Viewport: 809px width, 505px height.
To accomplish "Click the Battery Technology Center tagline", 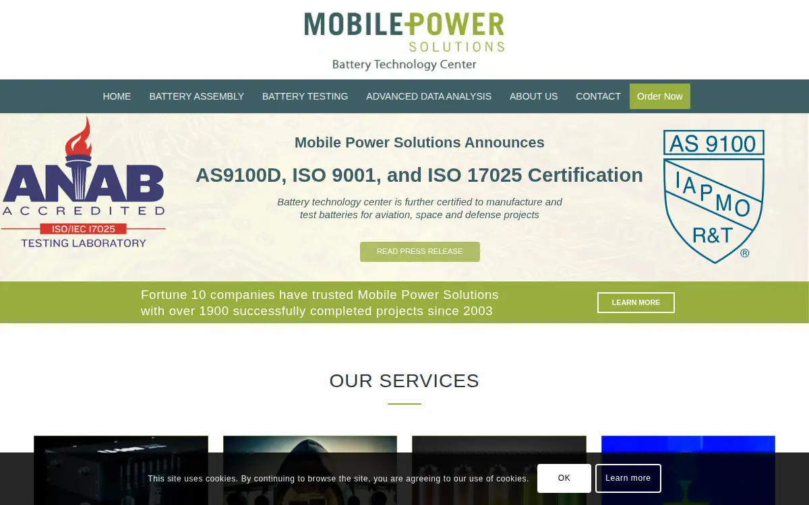I will point(404,65).
